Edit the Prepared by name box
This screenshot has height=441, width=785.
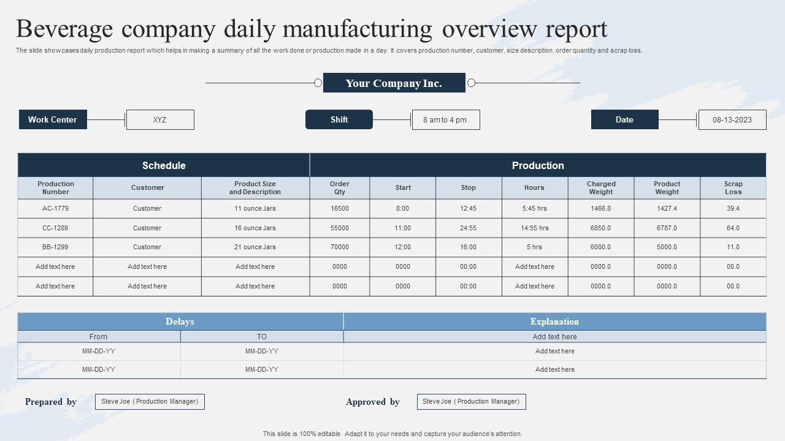click(150, 402)
